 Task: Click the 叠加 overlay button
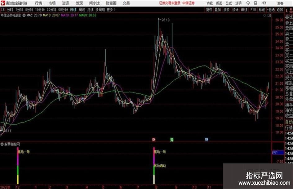click(x=218, y=10)
